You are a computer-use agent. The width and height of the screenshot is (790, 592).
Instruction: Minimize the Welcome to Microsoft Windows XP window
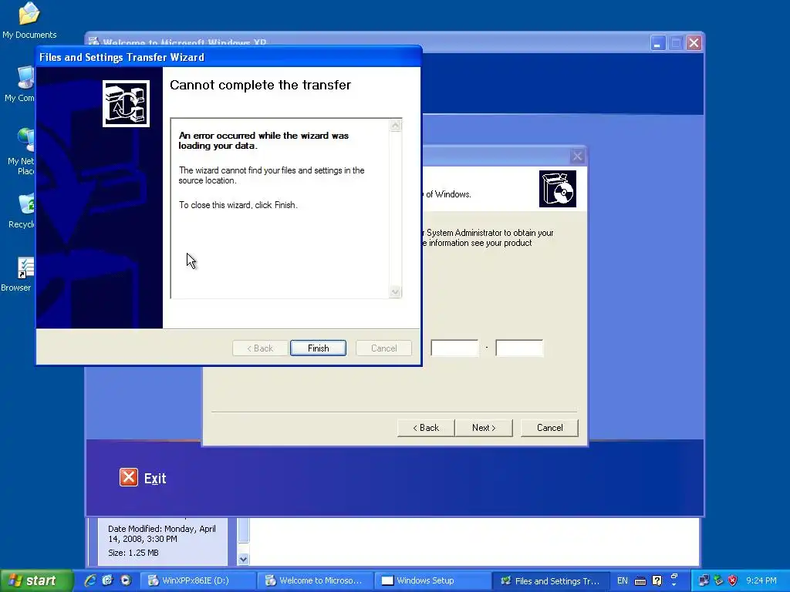tap(657, 43)
